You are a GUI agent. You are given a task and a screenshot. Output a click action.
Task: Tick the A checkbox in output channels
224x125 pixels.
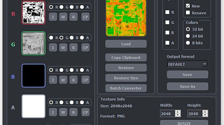click(x=167, y=43)
